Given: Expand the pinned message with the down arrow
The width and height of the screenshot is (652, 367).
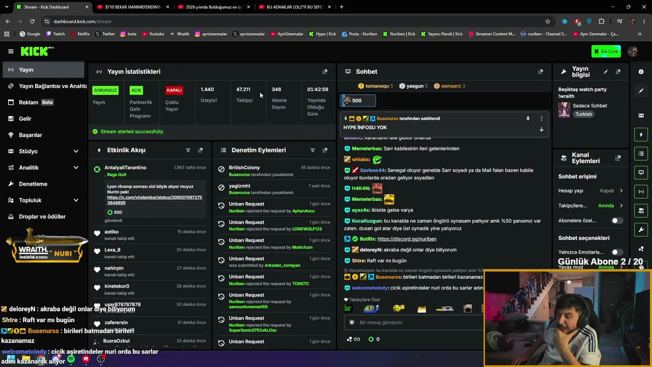Looking at the screenshot, I should (x=541, y=129).
